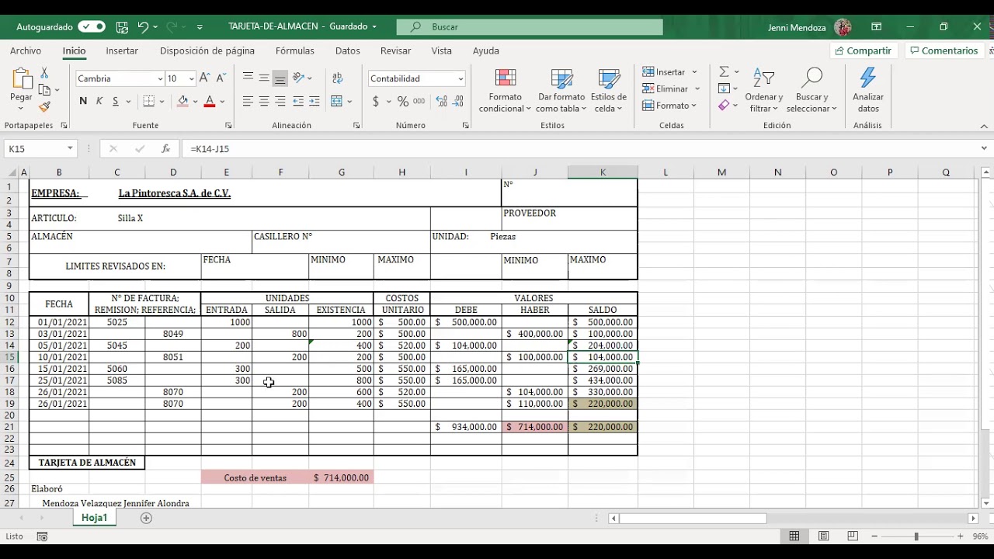Toggle Underline (S) formatting
This screenshot has height=559, width=994.
tap(116, 102)
